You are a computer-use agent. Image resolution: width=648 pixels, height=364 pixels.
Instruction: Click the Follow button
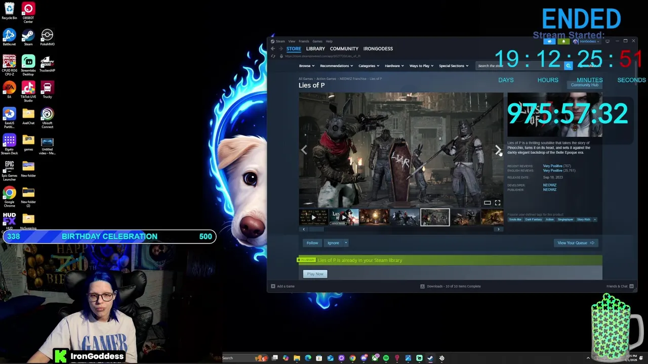(312, 243)
